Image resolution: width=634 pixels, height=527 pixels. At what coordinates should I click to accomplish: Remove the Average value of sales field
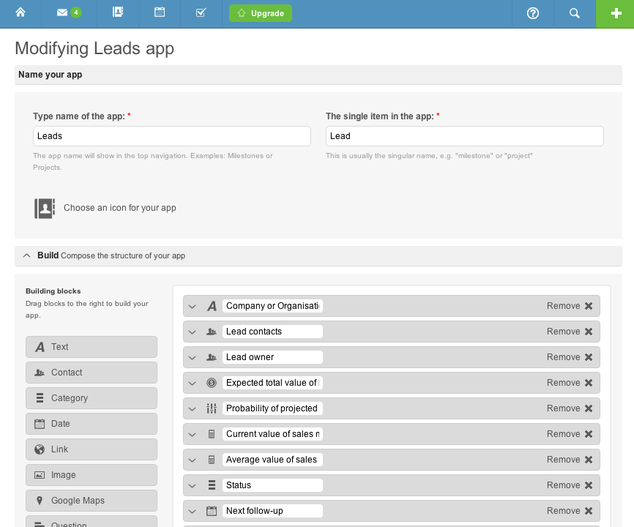click(x=570, y=460)
